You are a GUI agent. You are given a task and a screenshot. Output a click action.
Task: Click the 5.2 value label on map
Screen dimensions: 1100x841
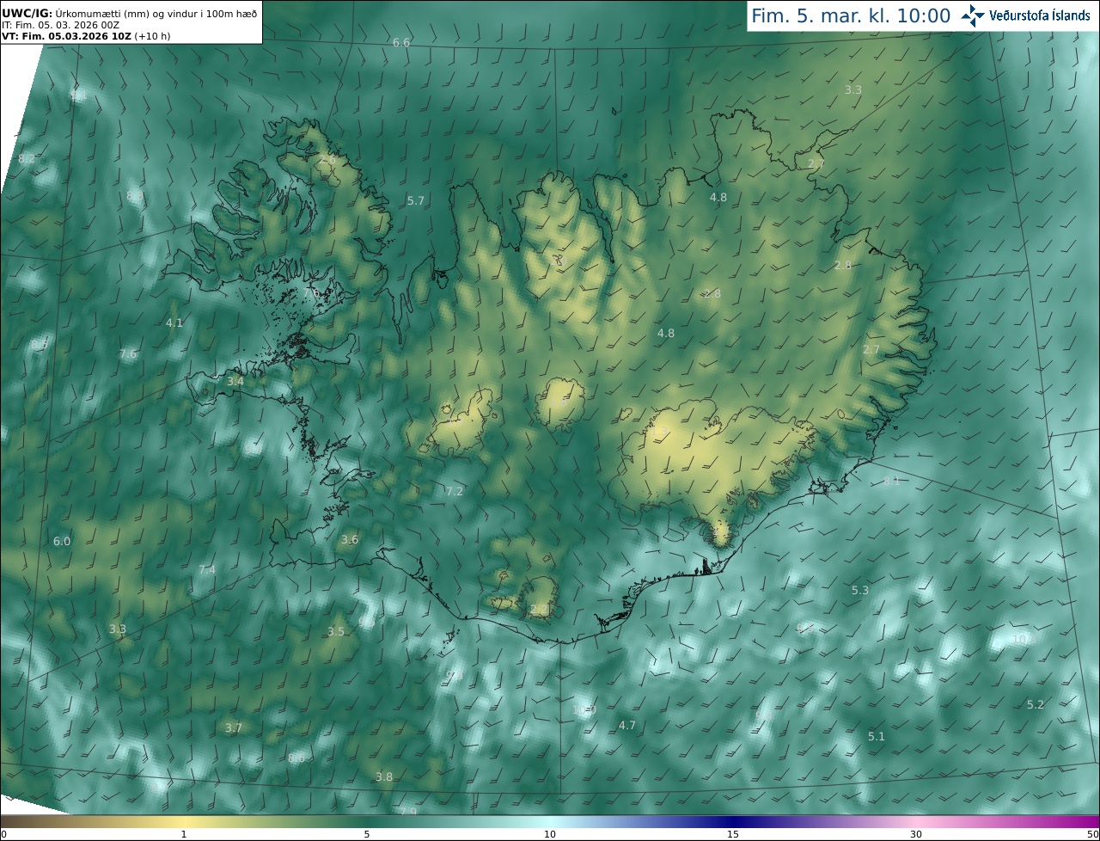click(1036, 704)
